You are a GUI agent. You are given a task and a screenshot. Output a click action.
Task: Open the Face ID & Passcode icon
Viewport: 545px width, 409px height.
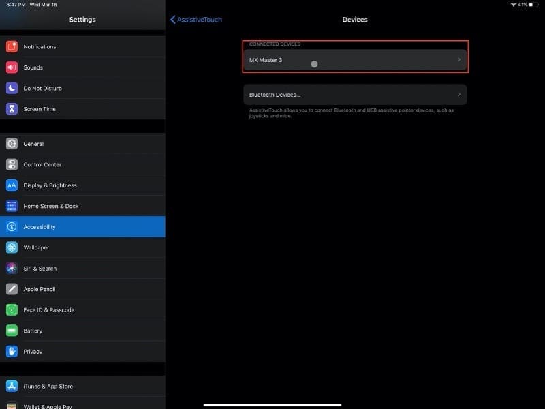(x=12, y=310)
